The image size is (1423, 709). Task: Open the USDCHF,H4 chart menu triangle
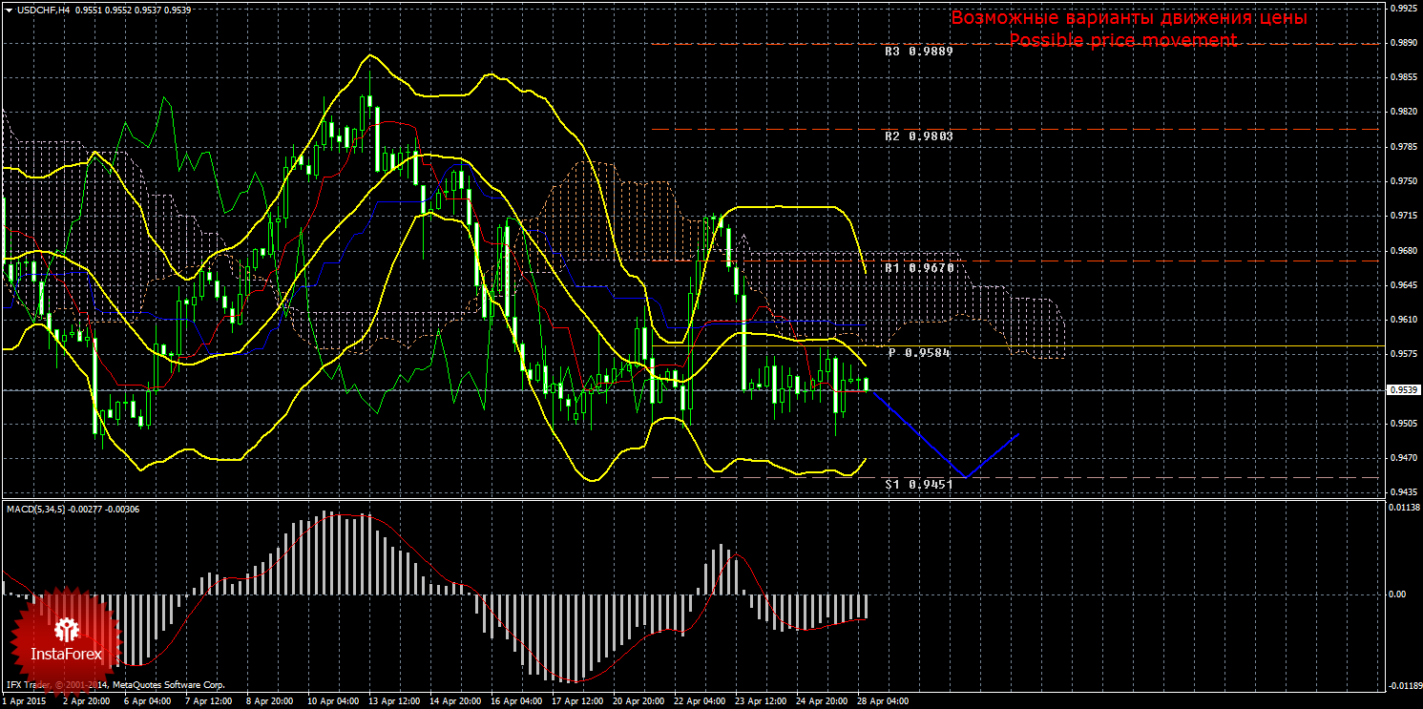[8, 10]
